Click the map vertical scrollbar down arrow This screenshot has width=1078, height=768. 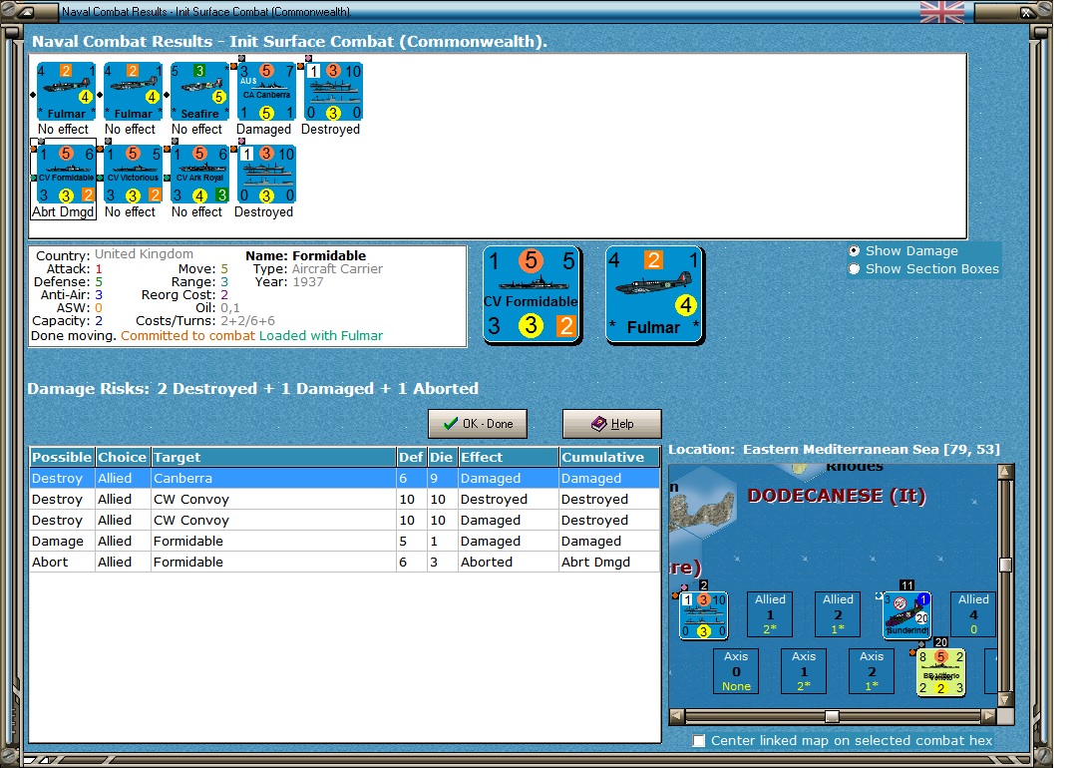point(1006,700)
